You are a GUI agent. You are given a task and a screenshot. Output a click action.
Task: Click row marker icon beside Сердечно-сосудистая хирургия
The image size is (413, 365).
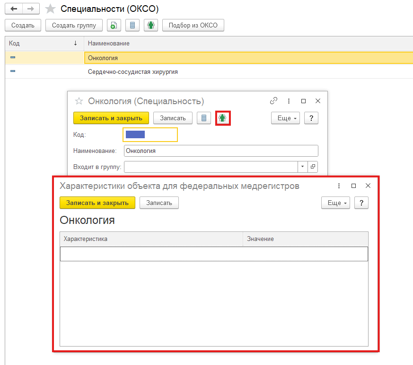point(13,71)
